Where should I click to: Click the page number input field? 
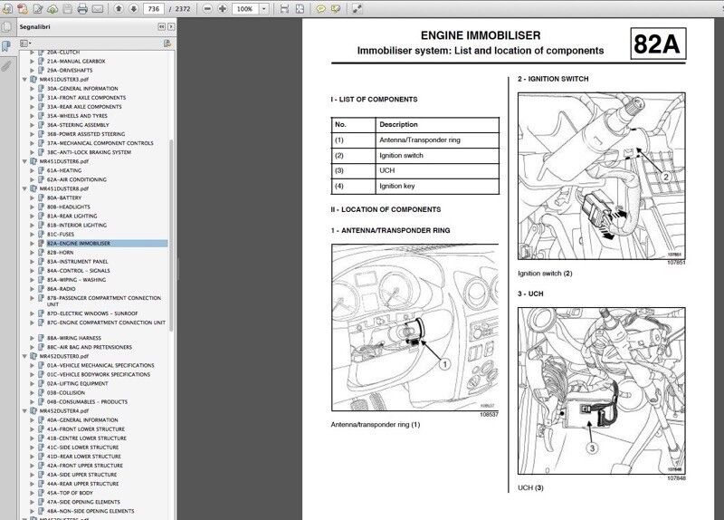click(x=156, y=8)
